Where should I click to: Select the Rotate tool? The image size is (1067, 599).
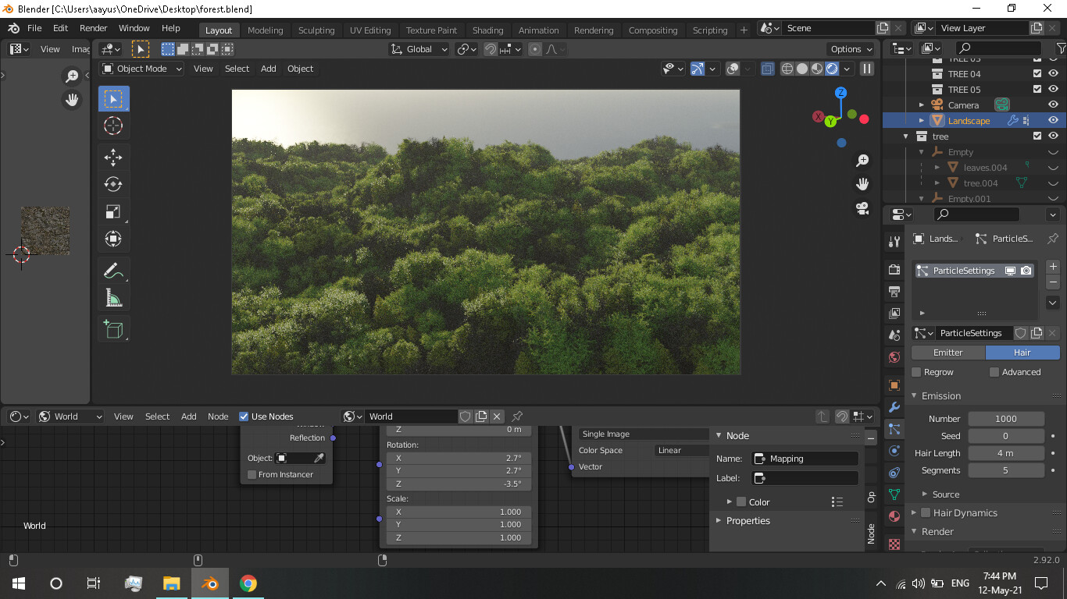coord(113,184)
